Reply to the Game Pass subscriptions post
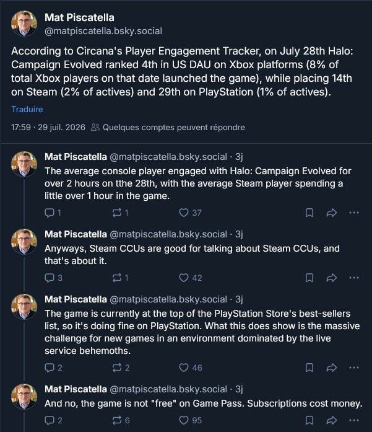The width and height of the screenshot is (372, 432). point(53,420)
